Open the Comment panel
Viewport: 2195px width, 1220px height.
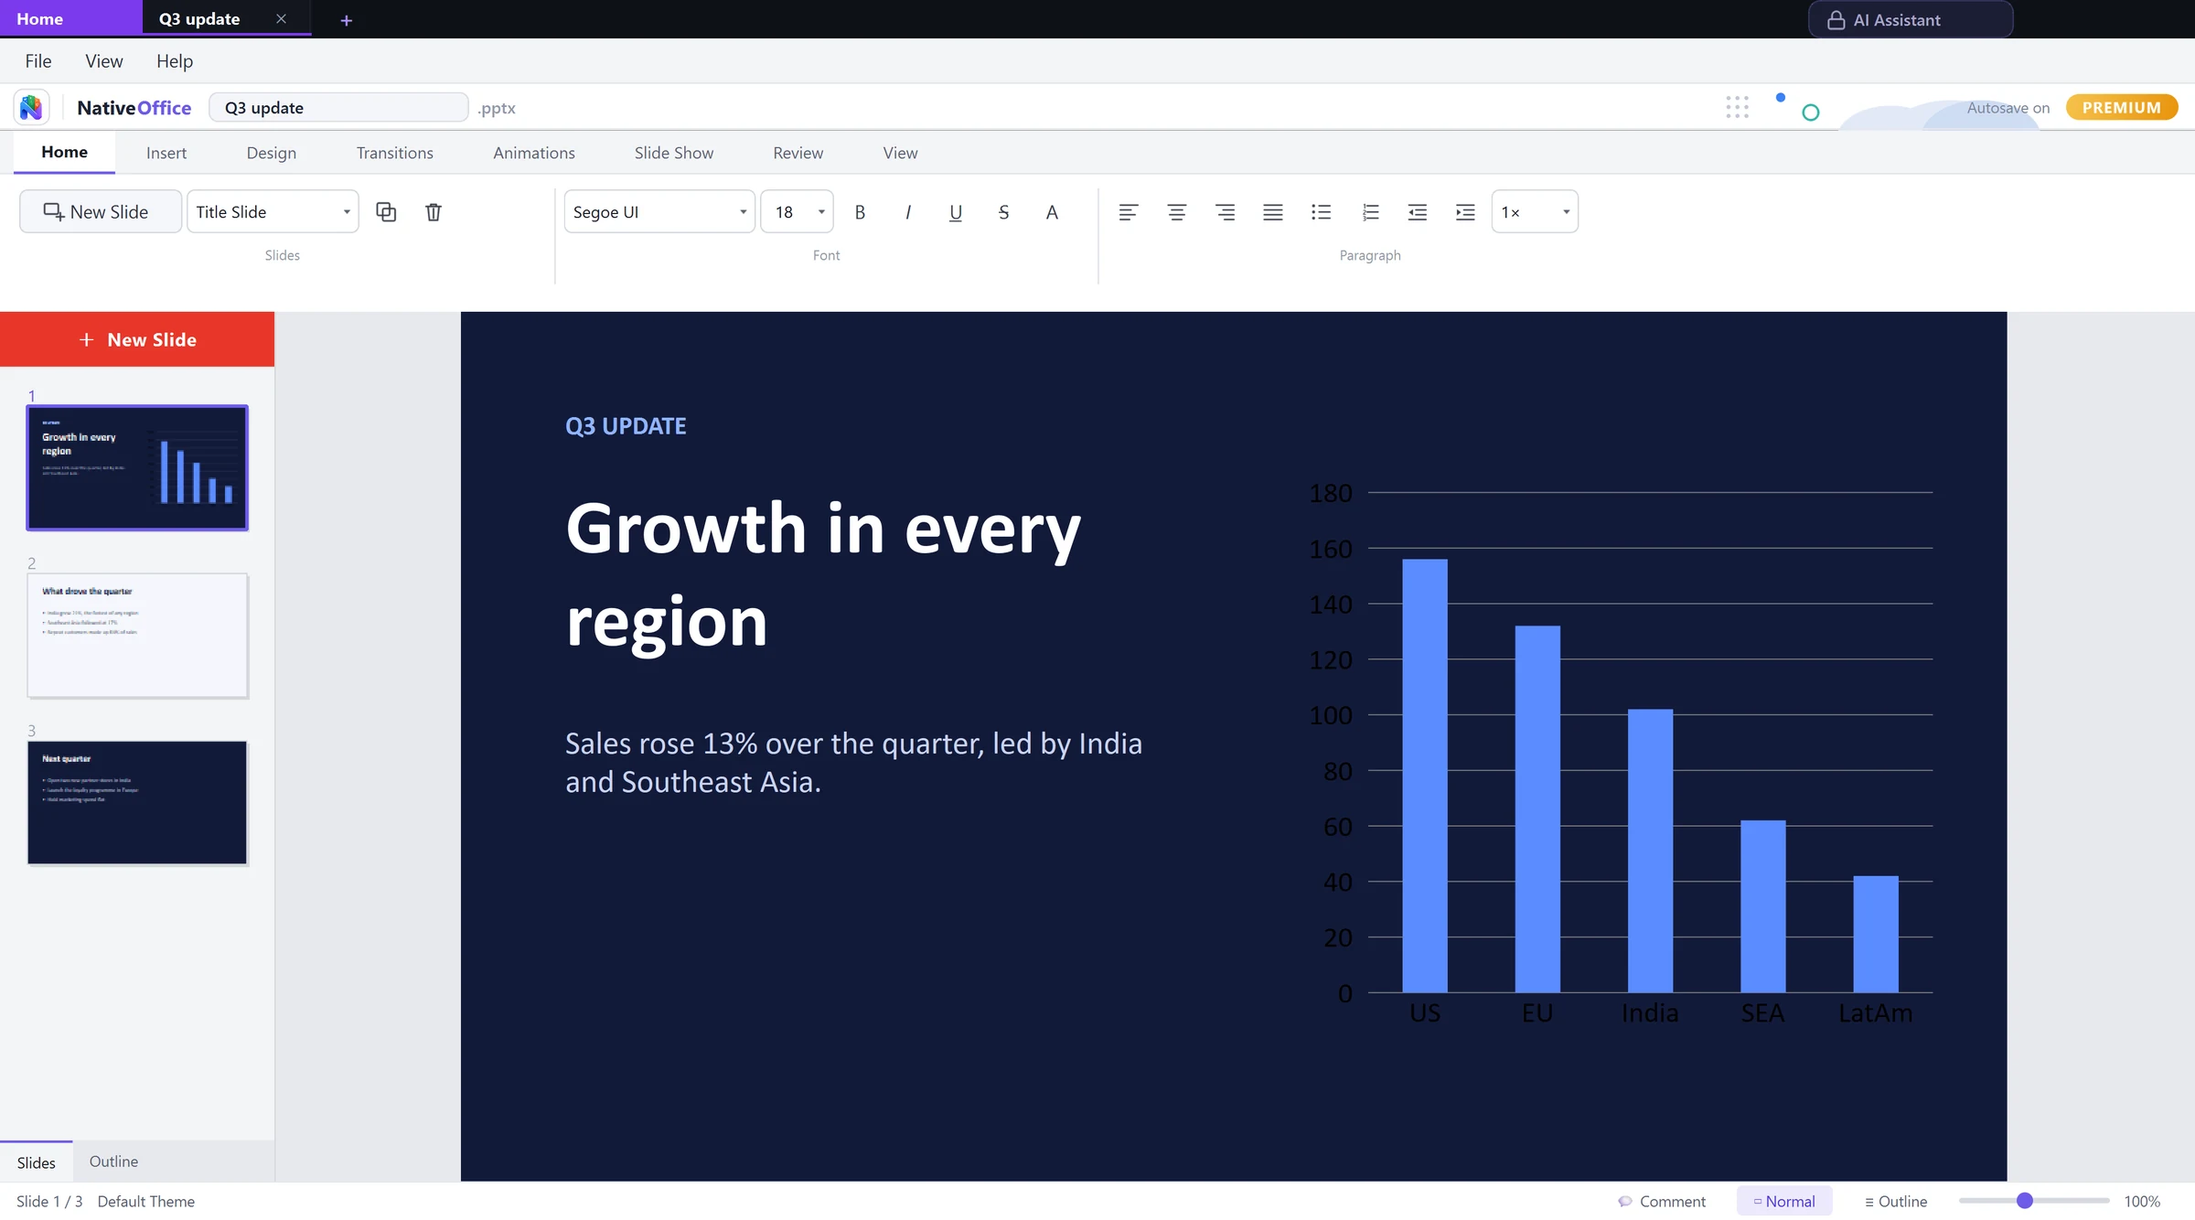1662,1201
